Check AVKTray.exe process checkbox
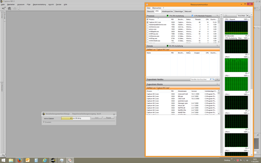This screenshot has width=261, height=163. coord(148,38)
